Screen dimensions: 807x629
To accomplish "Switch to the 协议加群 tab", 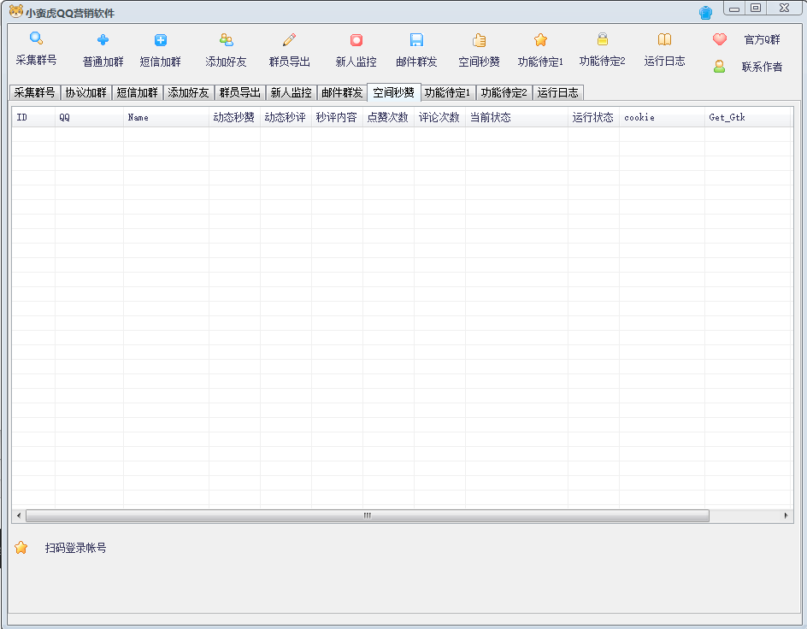I will pos(85,92).
